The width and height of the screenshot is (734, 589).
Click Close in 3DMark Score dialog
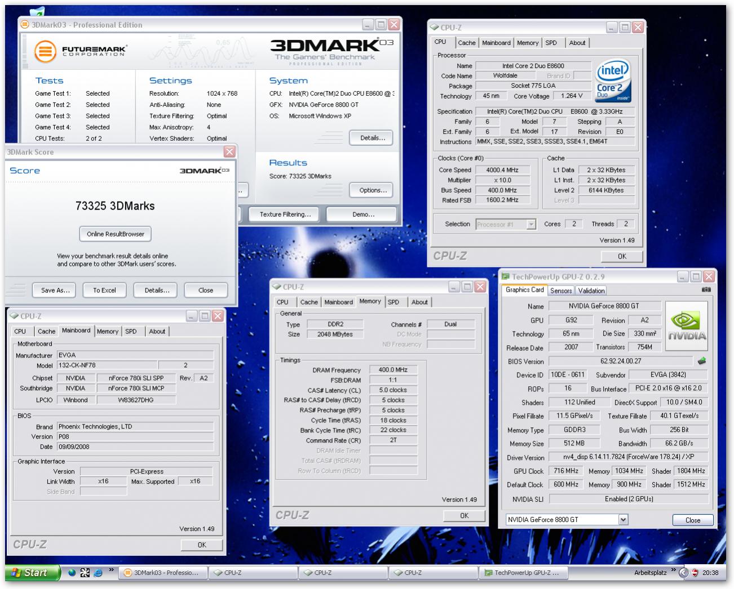(x=206, y=291)
